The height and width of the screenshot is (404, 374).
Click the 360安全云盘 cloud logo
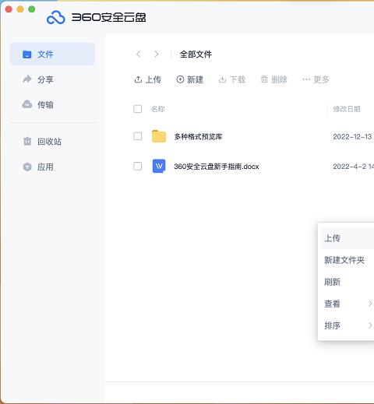(55, 18)
